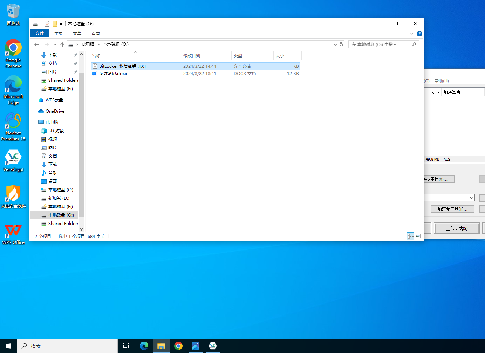This screenshot has width=485, height=353.
Task: Click the Properties quick access toolbar icon
Action: click(x=47, y=24)
